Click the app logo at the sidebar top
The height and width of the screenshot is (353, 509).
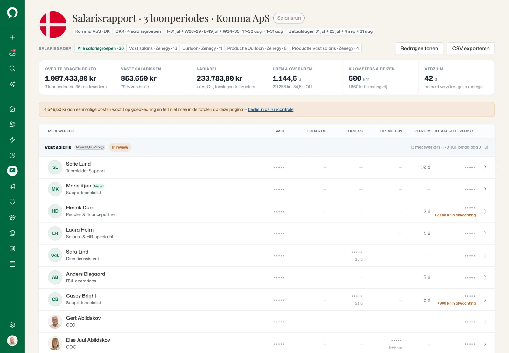[12, 13]
